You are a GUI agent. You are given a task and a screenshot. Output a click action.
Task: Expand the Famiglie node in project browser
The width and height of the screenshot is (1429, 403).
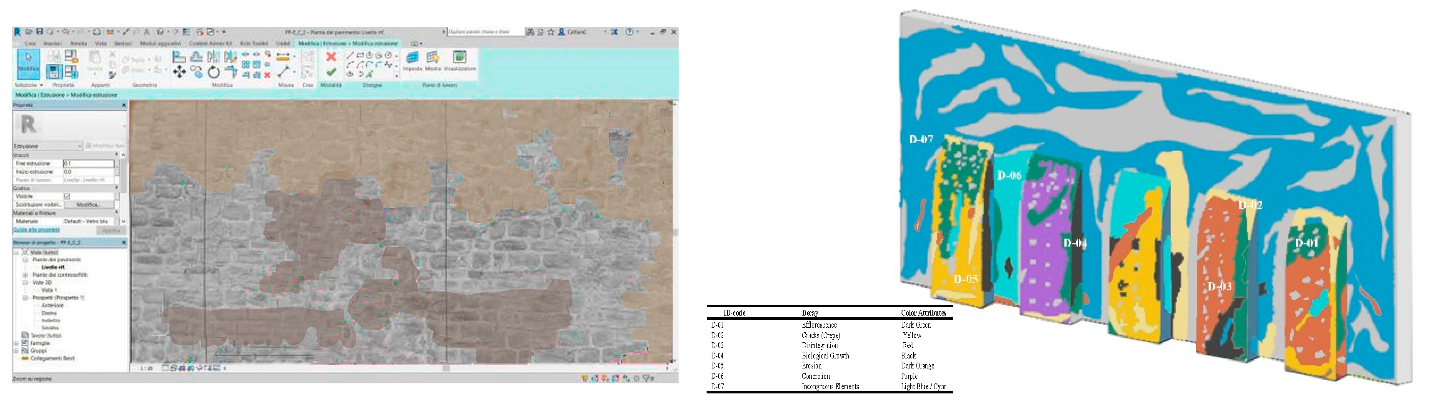(x=16, y=343)
